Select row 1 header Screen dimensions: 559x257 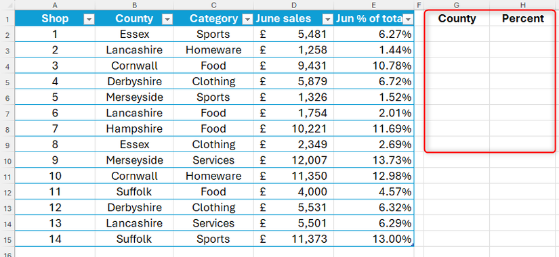[7, 19]
